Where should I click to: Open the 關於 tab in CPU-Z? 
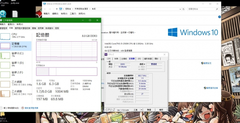[157, 59]
